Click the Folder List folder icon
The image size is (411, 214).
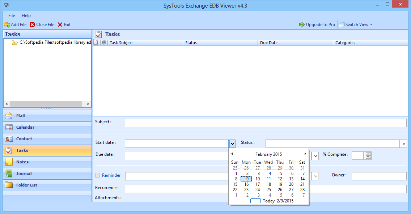click(9, 185)
